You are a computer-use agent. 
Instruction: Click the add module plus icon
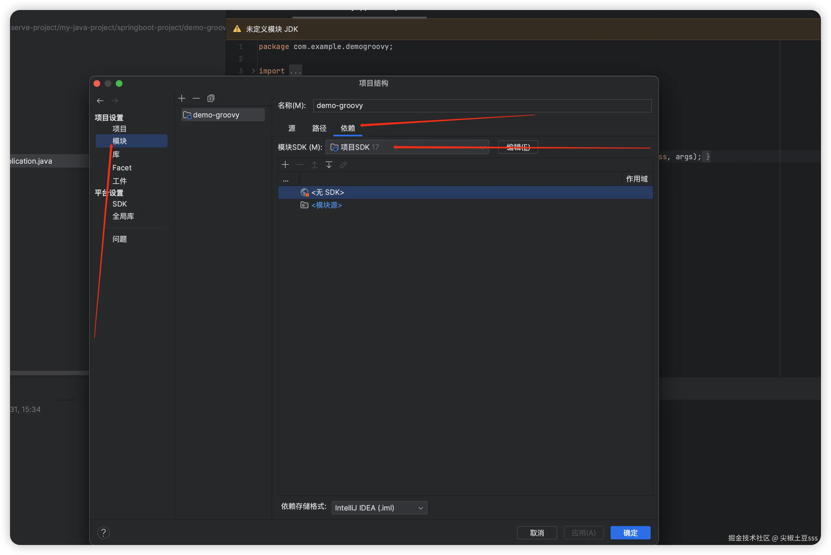pyautogui.click(x=181, y=98)
